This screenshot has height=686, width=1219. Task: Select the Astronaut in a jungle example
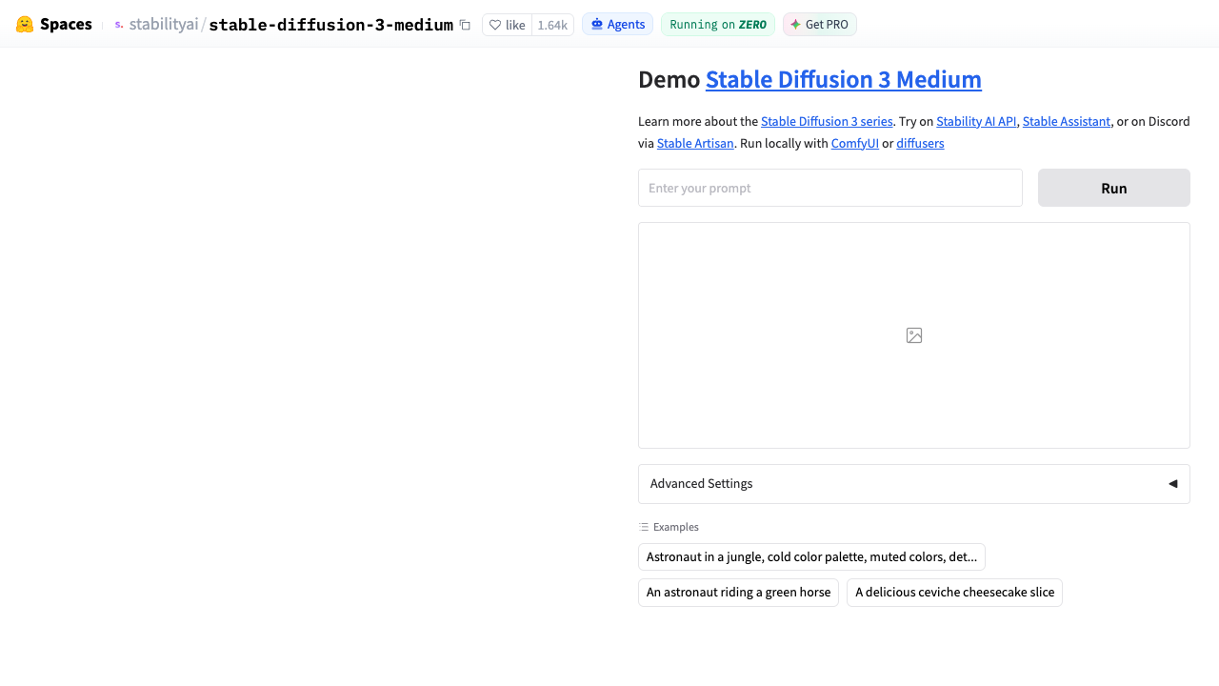[x=811, y=557]
